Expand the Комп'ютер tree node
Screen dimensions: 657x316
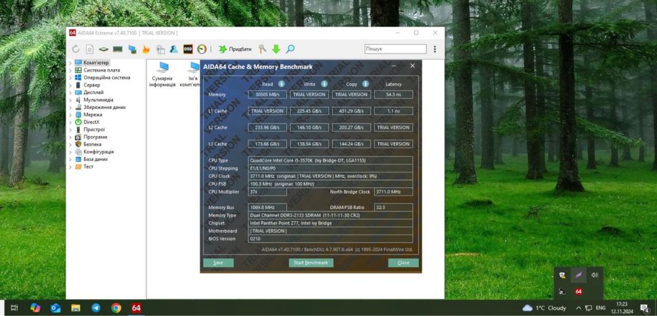(70, 63)
